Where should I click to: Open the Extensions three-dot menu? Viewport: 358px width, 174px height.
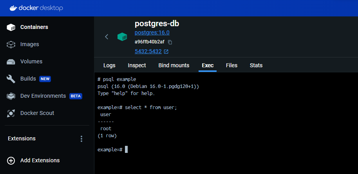click(x=81, y=139)
